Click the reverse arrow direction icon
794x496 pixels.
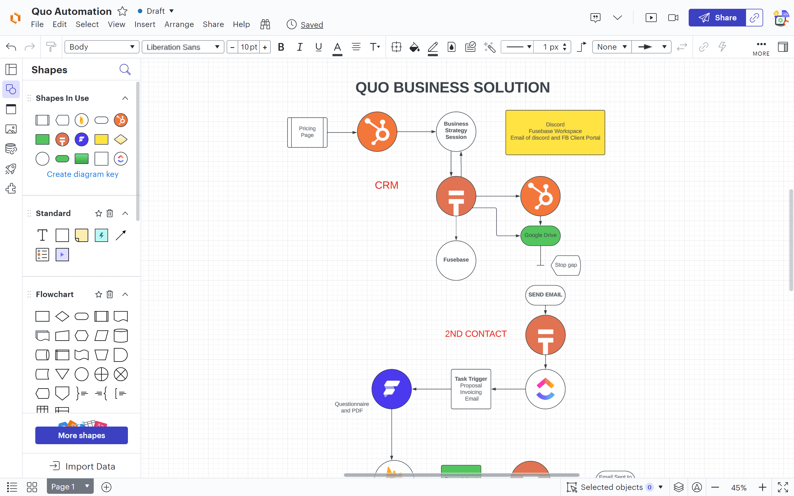[682, 47]
